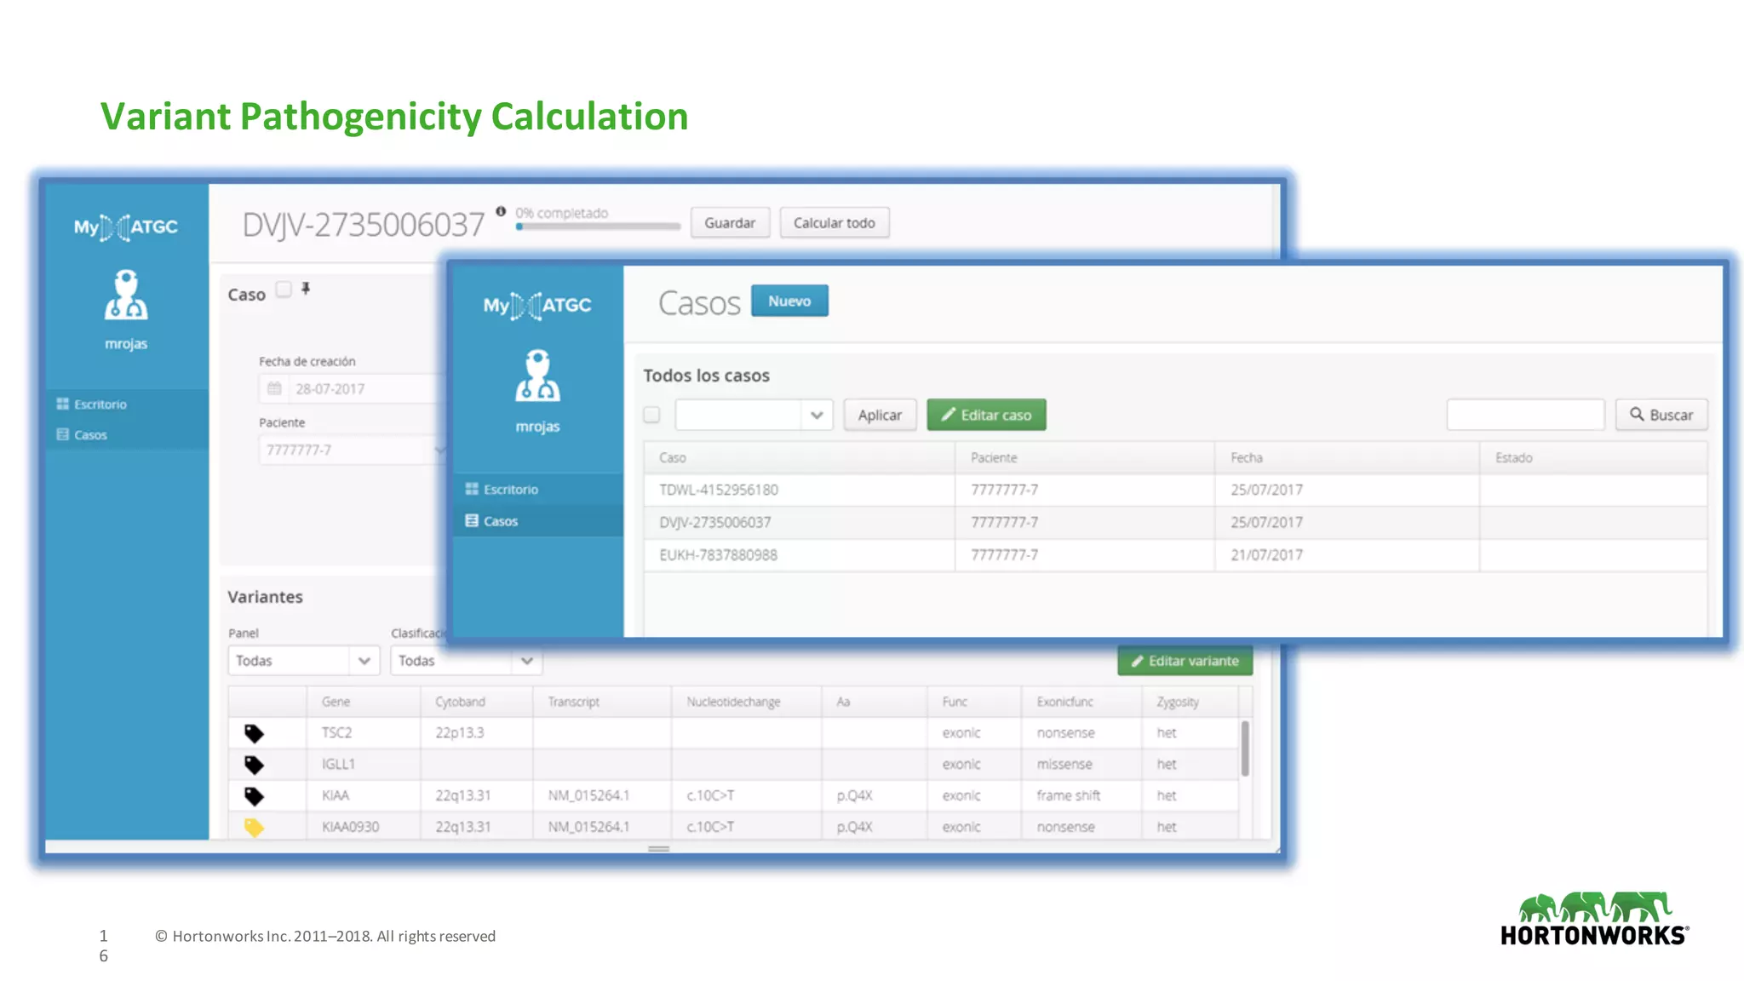Click the tag icon on IGLL1 row
This screenshot has width=1744, height=981.
[x=254, y=765]
